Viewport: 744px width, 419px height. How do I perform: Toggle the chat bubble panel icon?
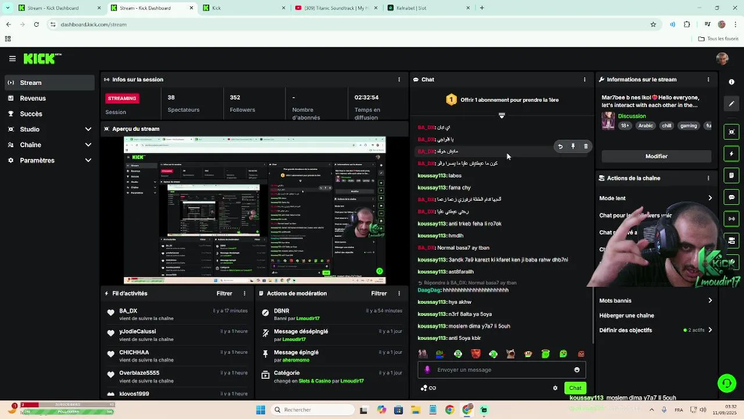click(x=732, y=197)
